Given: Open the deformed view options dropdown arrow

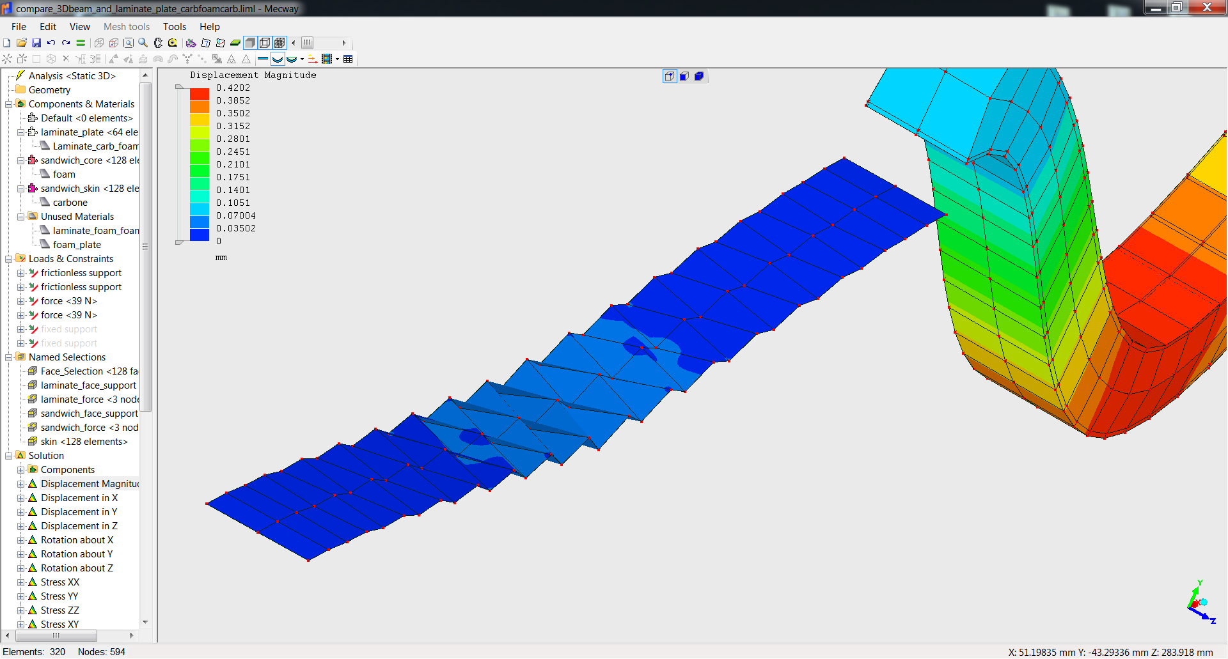Looking at the screenshot, I should (302, 59).
